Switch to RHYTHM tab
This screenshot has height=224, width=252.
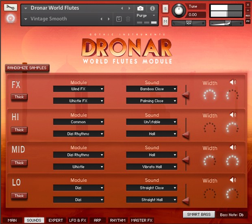pos(118,220)
